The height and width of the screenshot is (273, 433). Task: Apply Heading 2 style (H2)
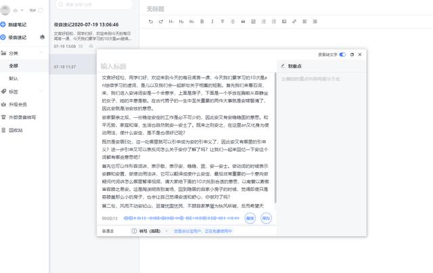point(181,22)
